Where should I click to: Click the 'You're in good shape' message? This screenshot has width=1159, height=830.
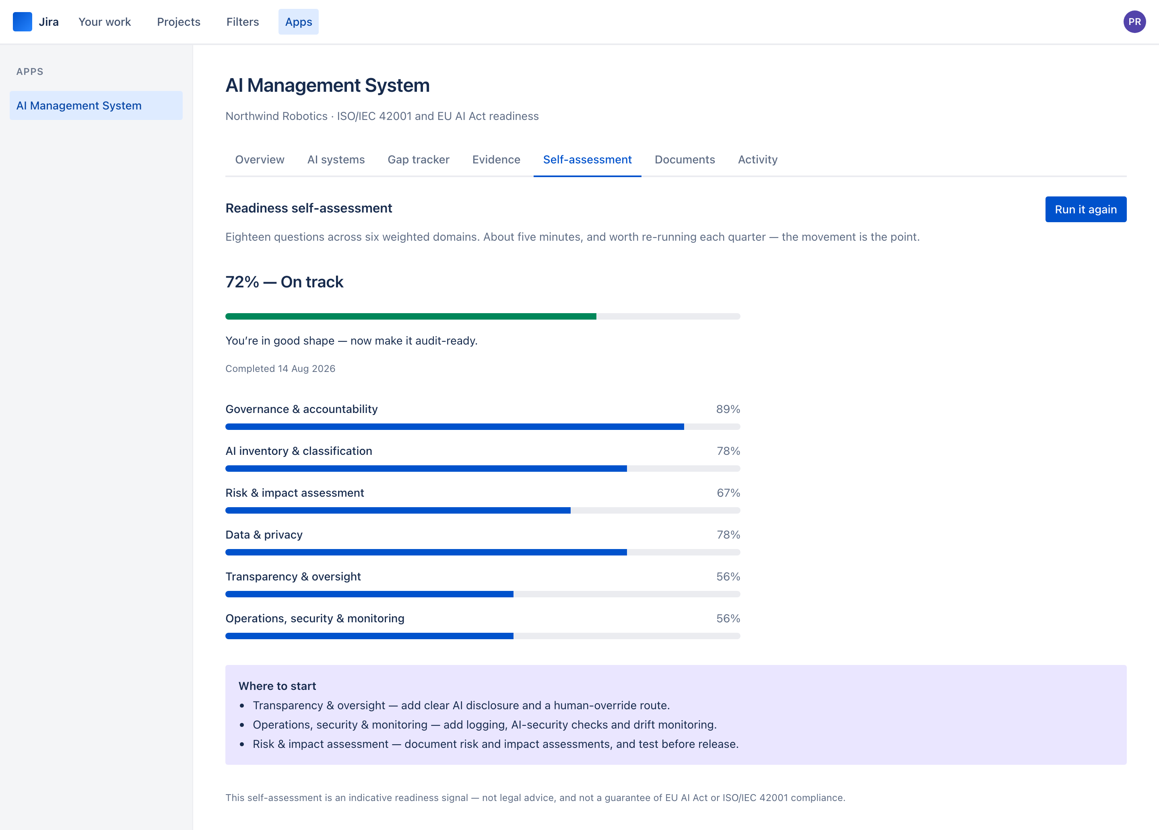[x=351, y=341]
